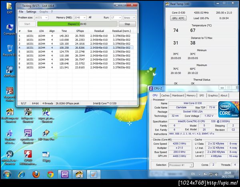The height and width of the screenshot is (187, 240).
Task: Switch to SPD tab in CPU-Z
Action: tap(202, 95)
